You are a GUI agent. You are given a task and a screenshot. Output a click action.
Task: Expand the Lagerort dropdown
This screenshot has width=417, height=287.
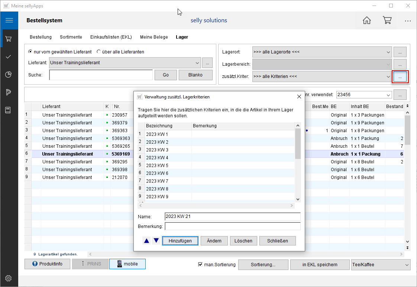[388, 52]
